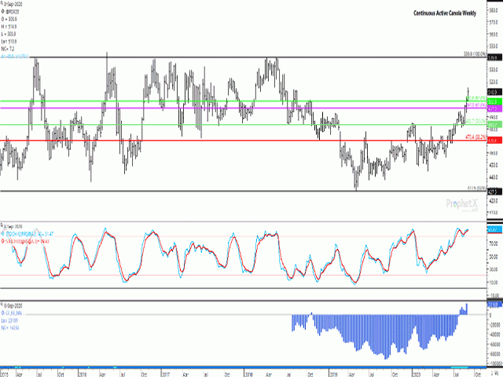This screenshot has height=377, width=503.
Task: Click the open value O = 503.9
Action: [x=9, y=19]
